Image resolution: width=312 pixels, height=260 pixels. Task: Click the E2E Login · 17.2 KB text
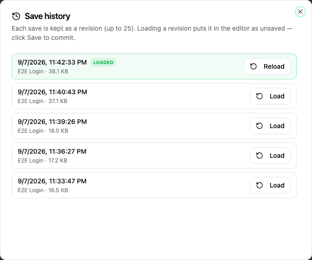click(x=42, y=161)
